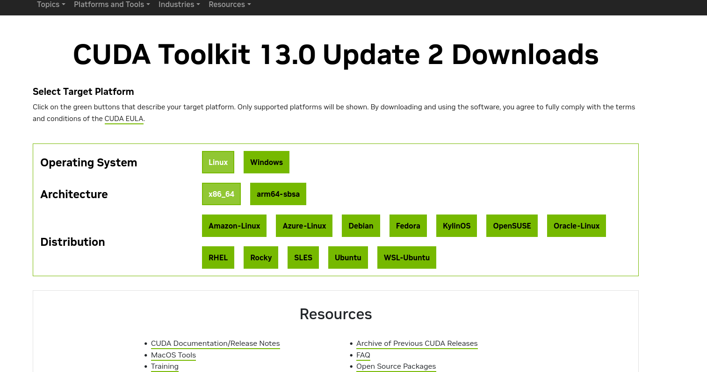707x372 pixels.
Task: Select Linux as operating system
Action: point(218,162)
